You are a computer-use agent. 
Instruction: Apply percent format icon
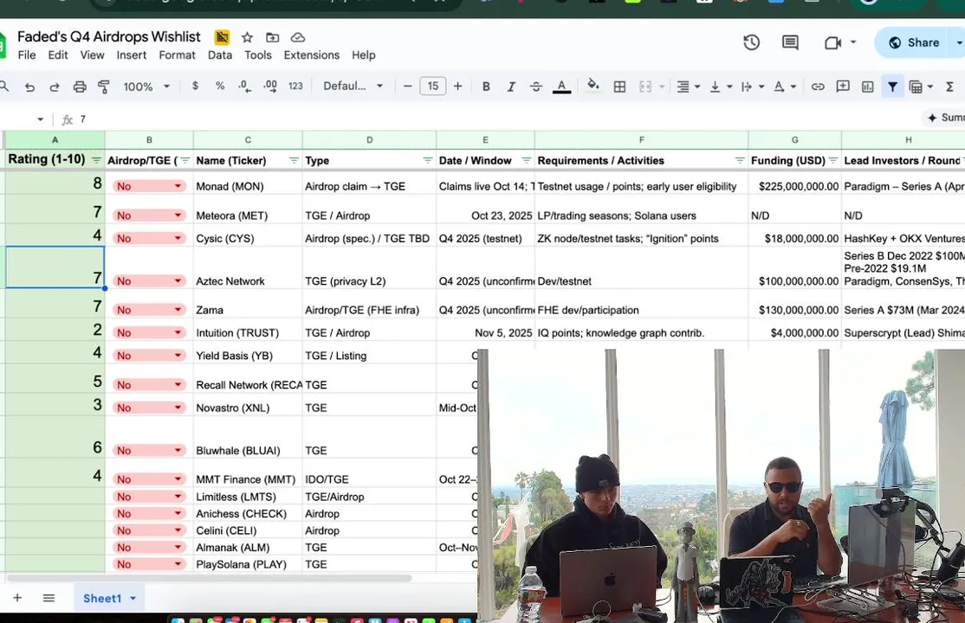coord(220,87)
